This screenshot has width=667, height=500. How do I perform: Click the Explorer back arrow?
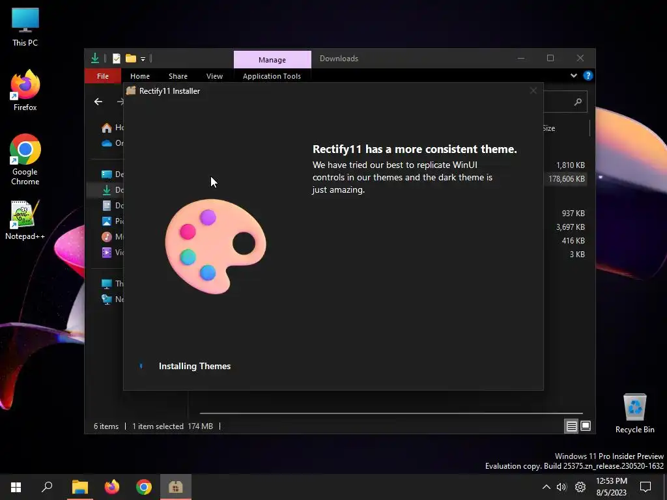[x=98, y=102]
